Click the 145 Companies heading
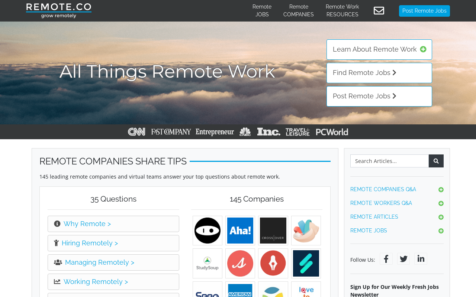This screenshot has width=476, height=297. pyautogui.click(x=257, y=199)
